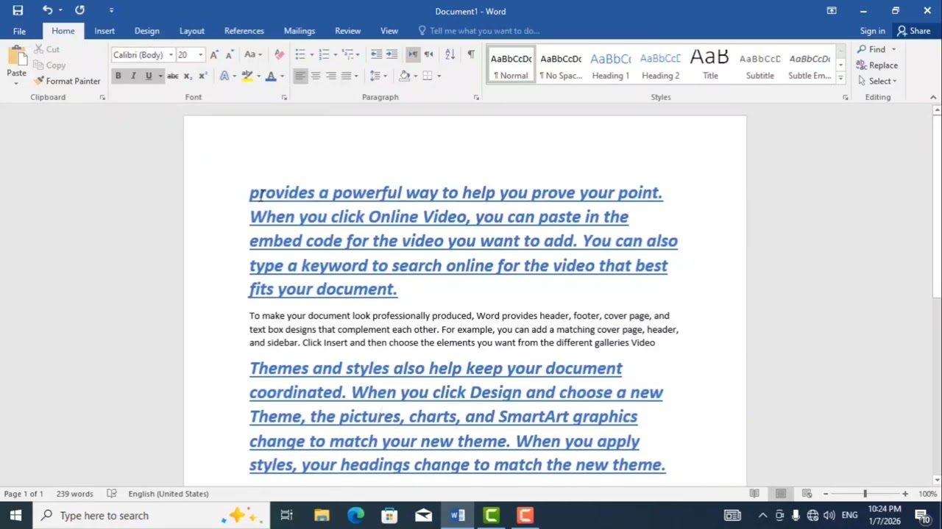The image size is (942, 529).
Task: Switch to Read Mode view
Action: pyautogui.click(x=754, y=494)
